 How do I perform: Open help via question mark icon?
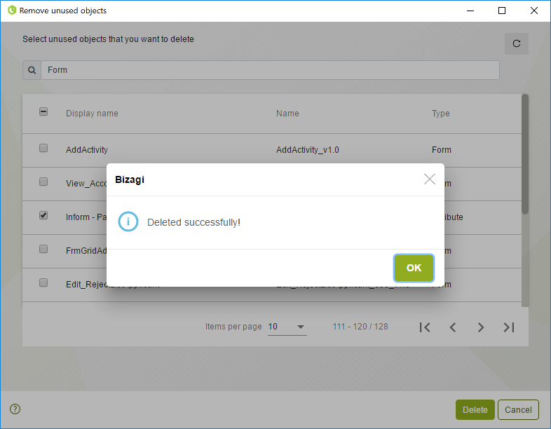[x=15, y=409]
